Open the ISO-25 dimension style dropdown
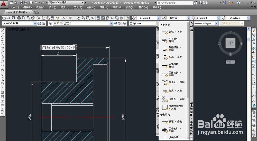Image resolution: width=257 pixels, height=141 pixels. pyautogui.click(x=188, y=18)
